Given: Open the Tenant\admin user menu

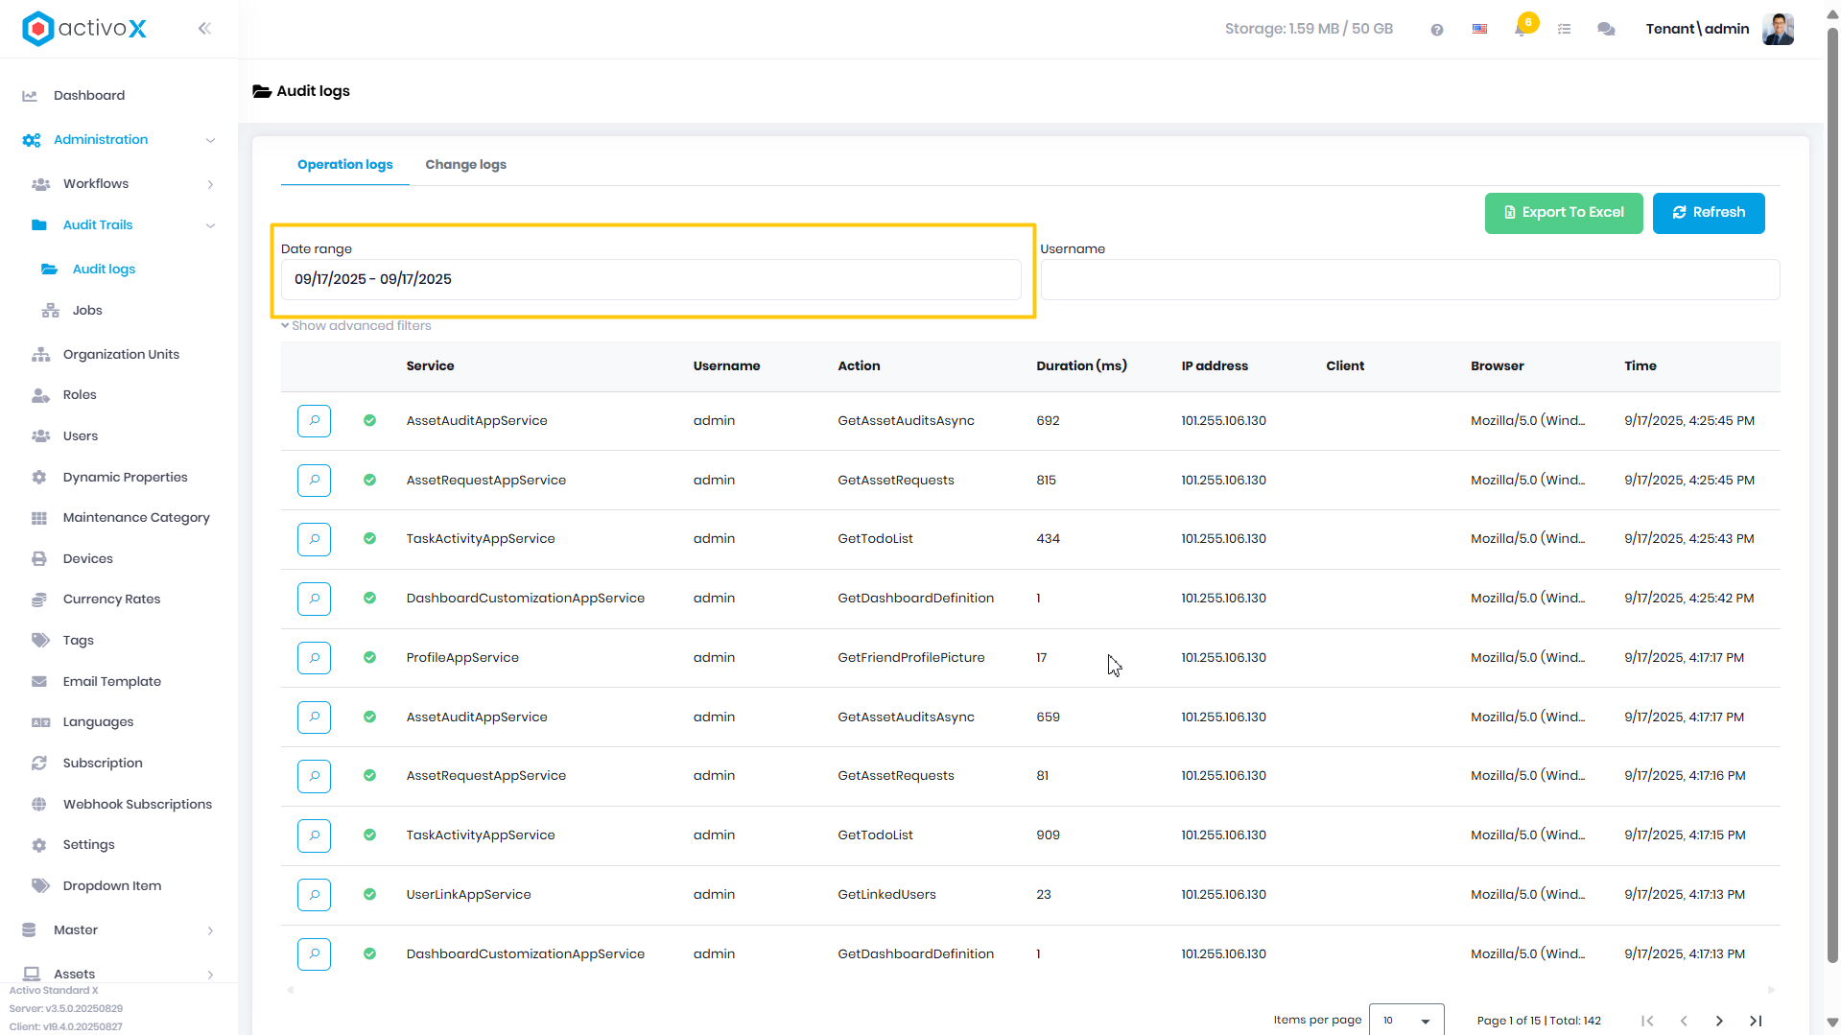Looking at the screenshot, I should coord(1697,29).
